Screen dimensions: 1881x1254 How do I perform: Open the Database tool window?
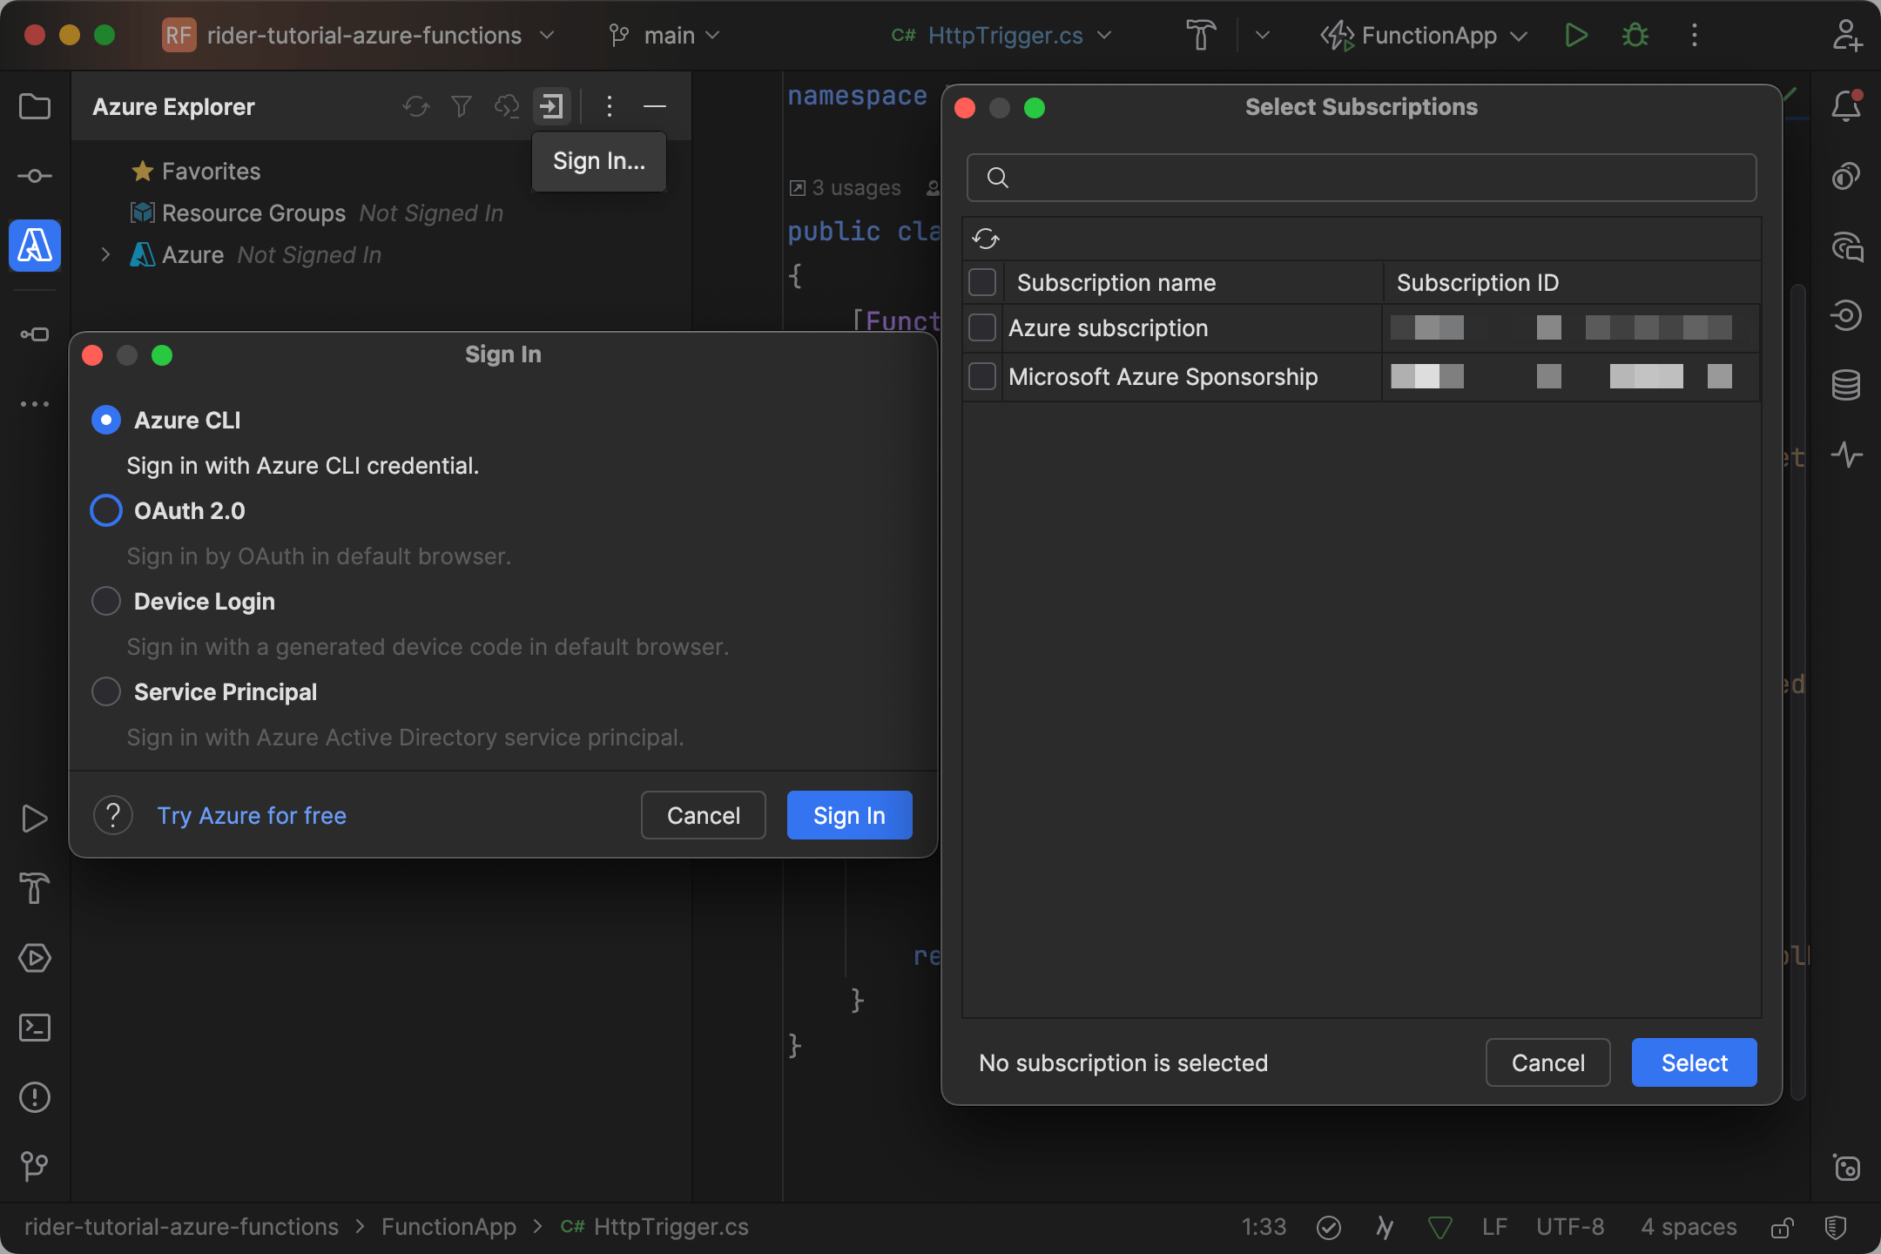1845,384
